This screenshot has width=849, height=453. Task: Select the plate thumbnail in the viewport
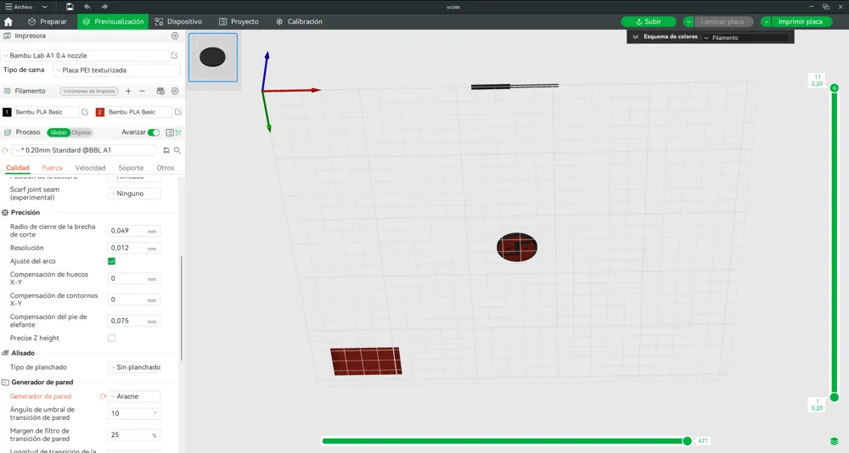pyautogui.click(x=213, y=58)
